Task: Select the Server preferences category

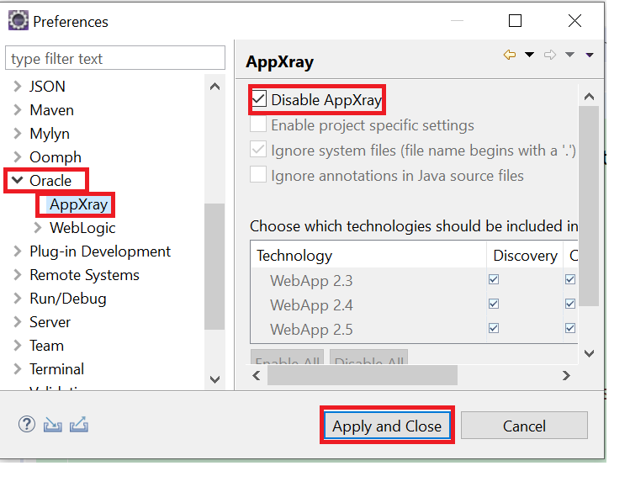Action: click(50, 322)
